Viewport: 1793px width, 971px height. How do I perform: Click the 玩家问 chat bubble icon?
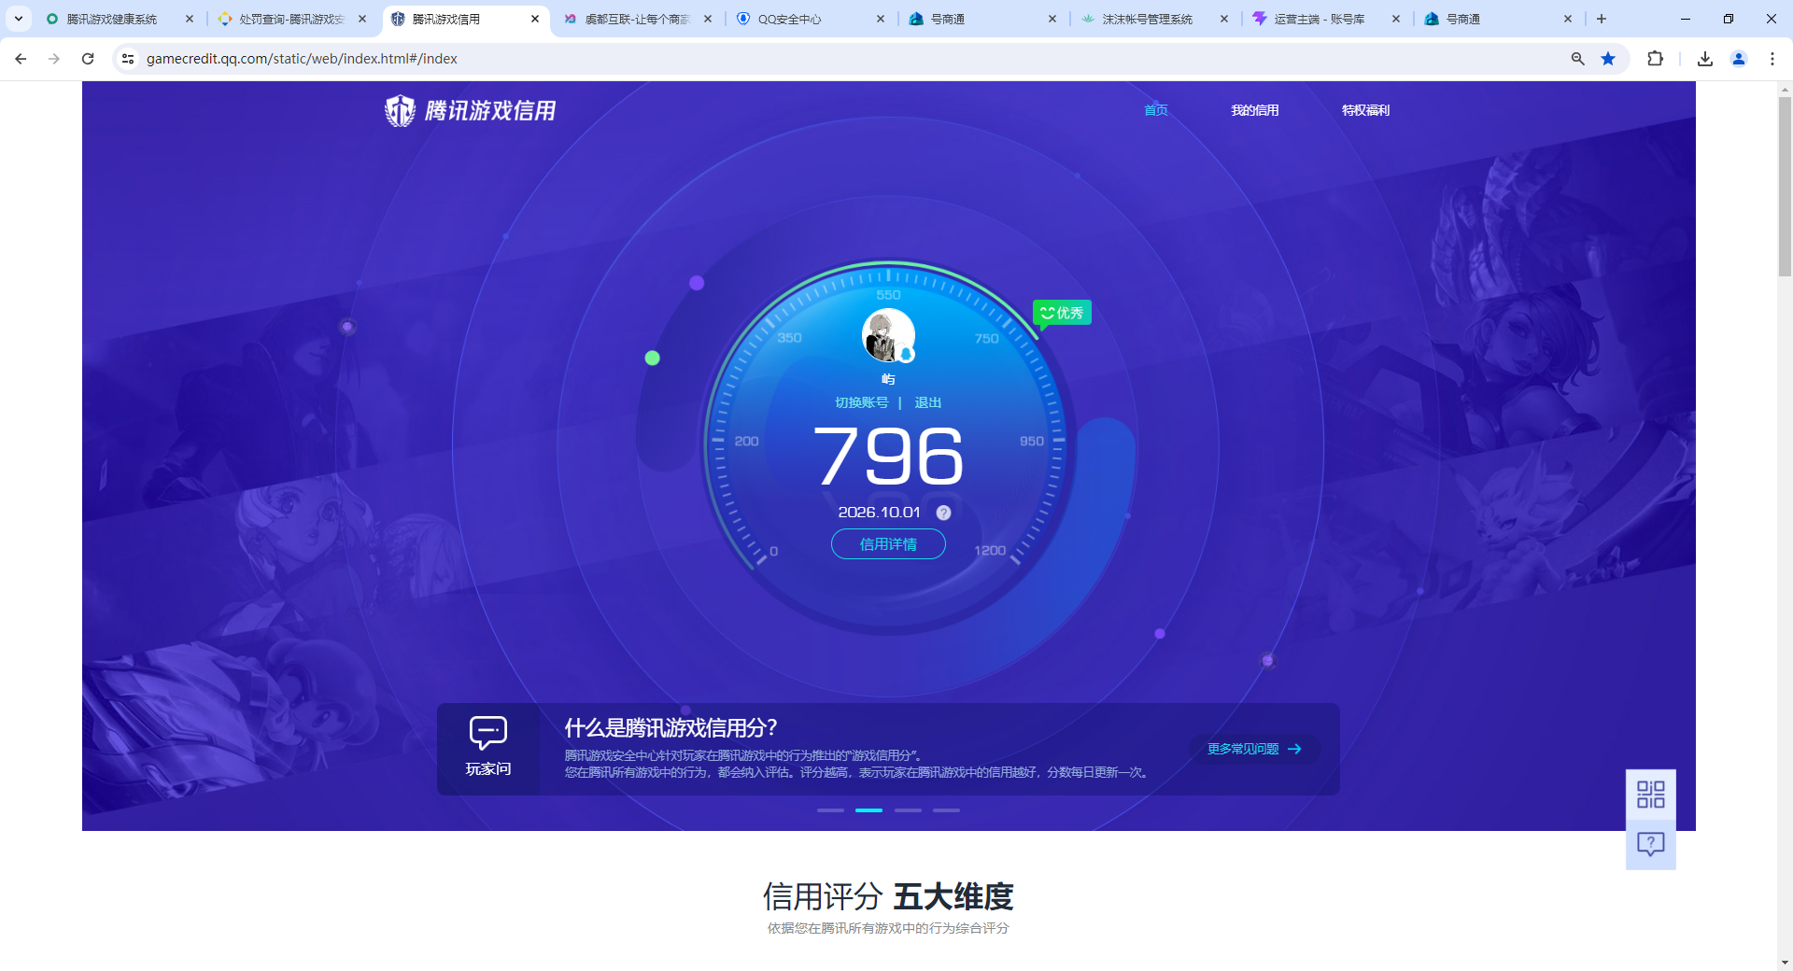point(487,733)
